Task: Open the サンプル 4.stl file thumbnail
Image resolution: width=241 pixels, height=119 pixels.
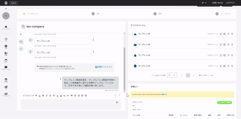Action: (x=135, y=66)
